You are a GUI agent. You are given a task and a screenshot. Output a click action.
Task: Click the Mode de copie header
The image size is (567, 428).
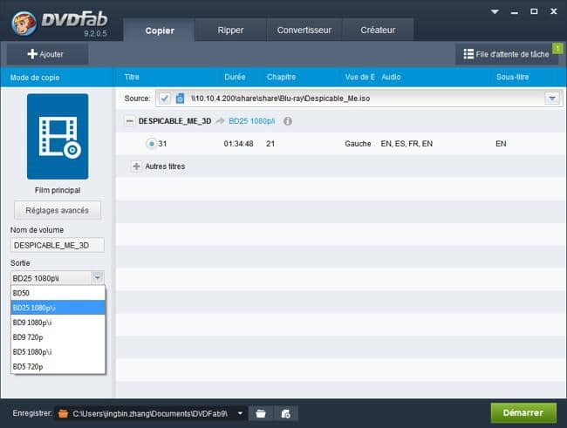click(x=35, y=78)
